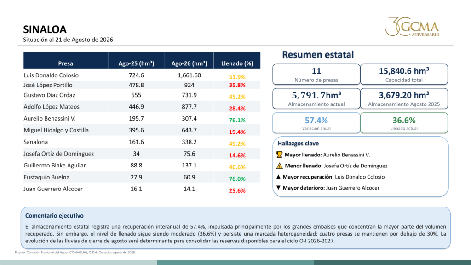
Task: Select the Llenado (%) column header
Action: 237,60
